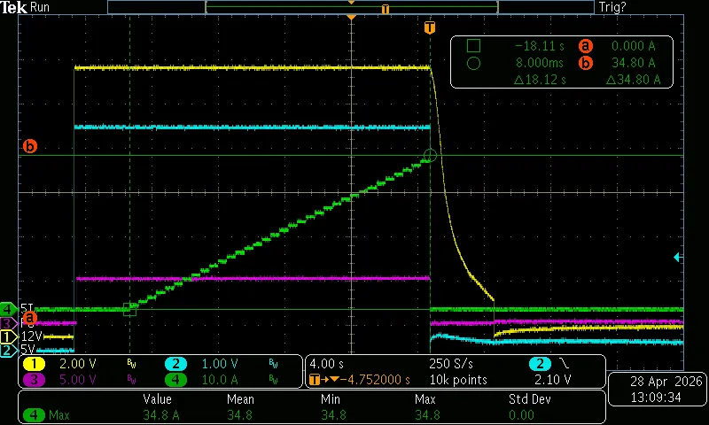Toggle the green channel 4 10.0 A badge

click(176, 380)
